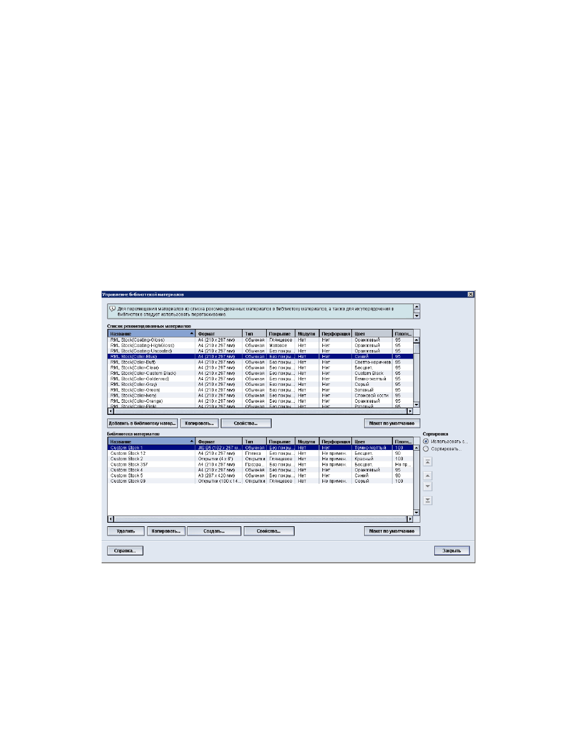Image resolution: width=577 pixels, height=748 pixels.
Task: Click the 'Удалить' button
Action: click(x=126, y=531)
